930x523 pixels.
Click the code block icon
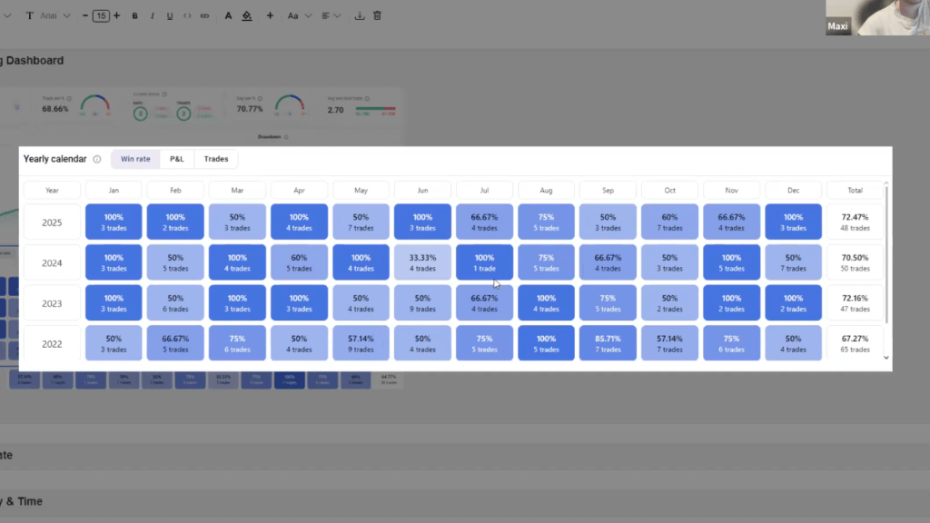tap(187, 15)
